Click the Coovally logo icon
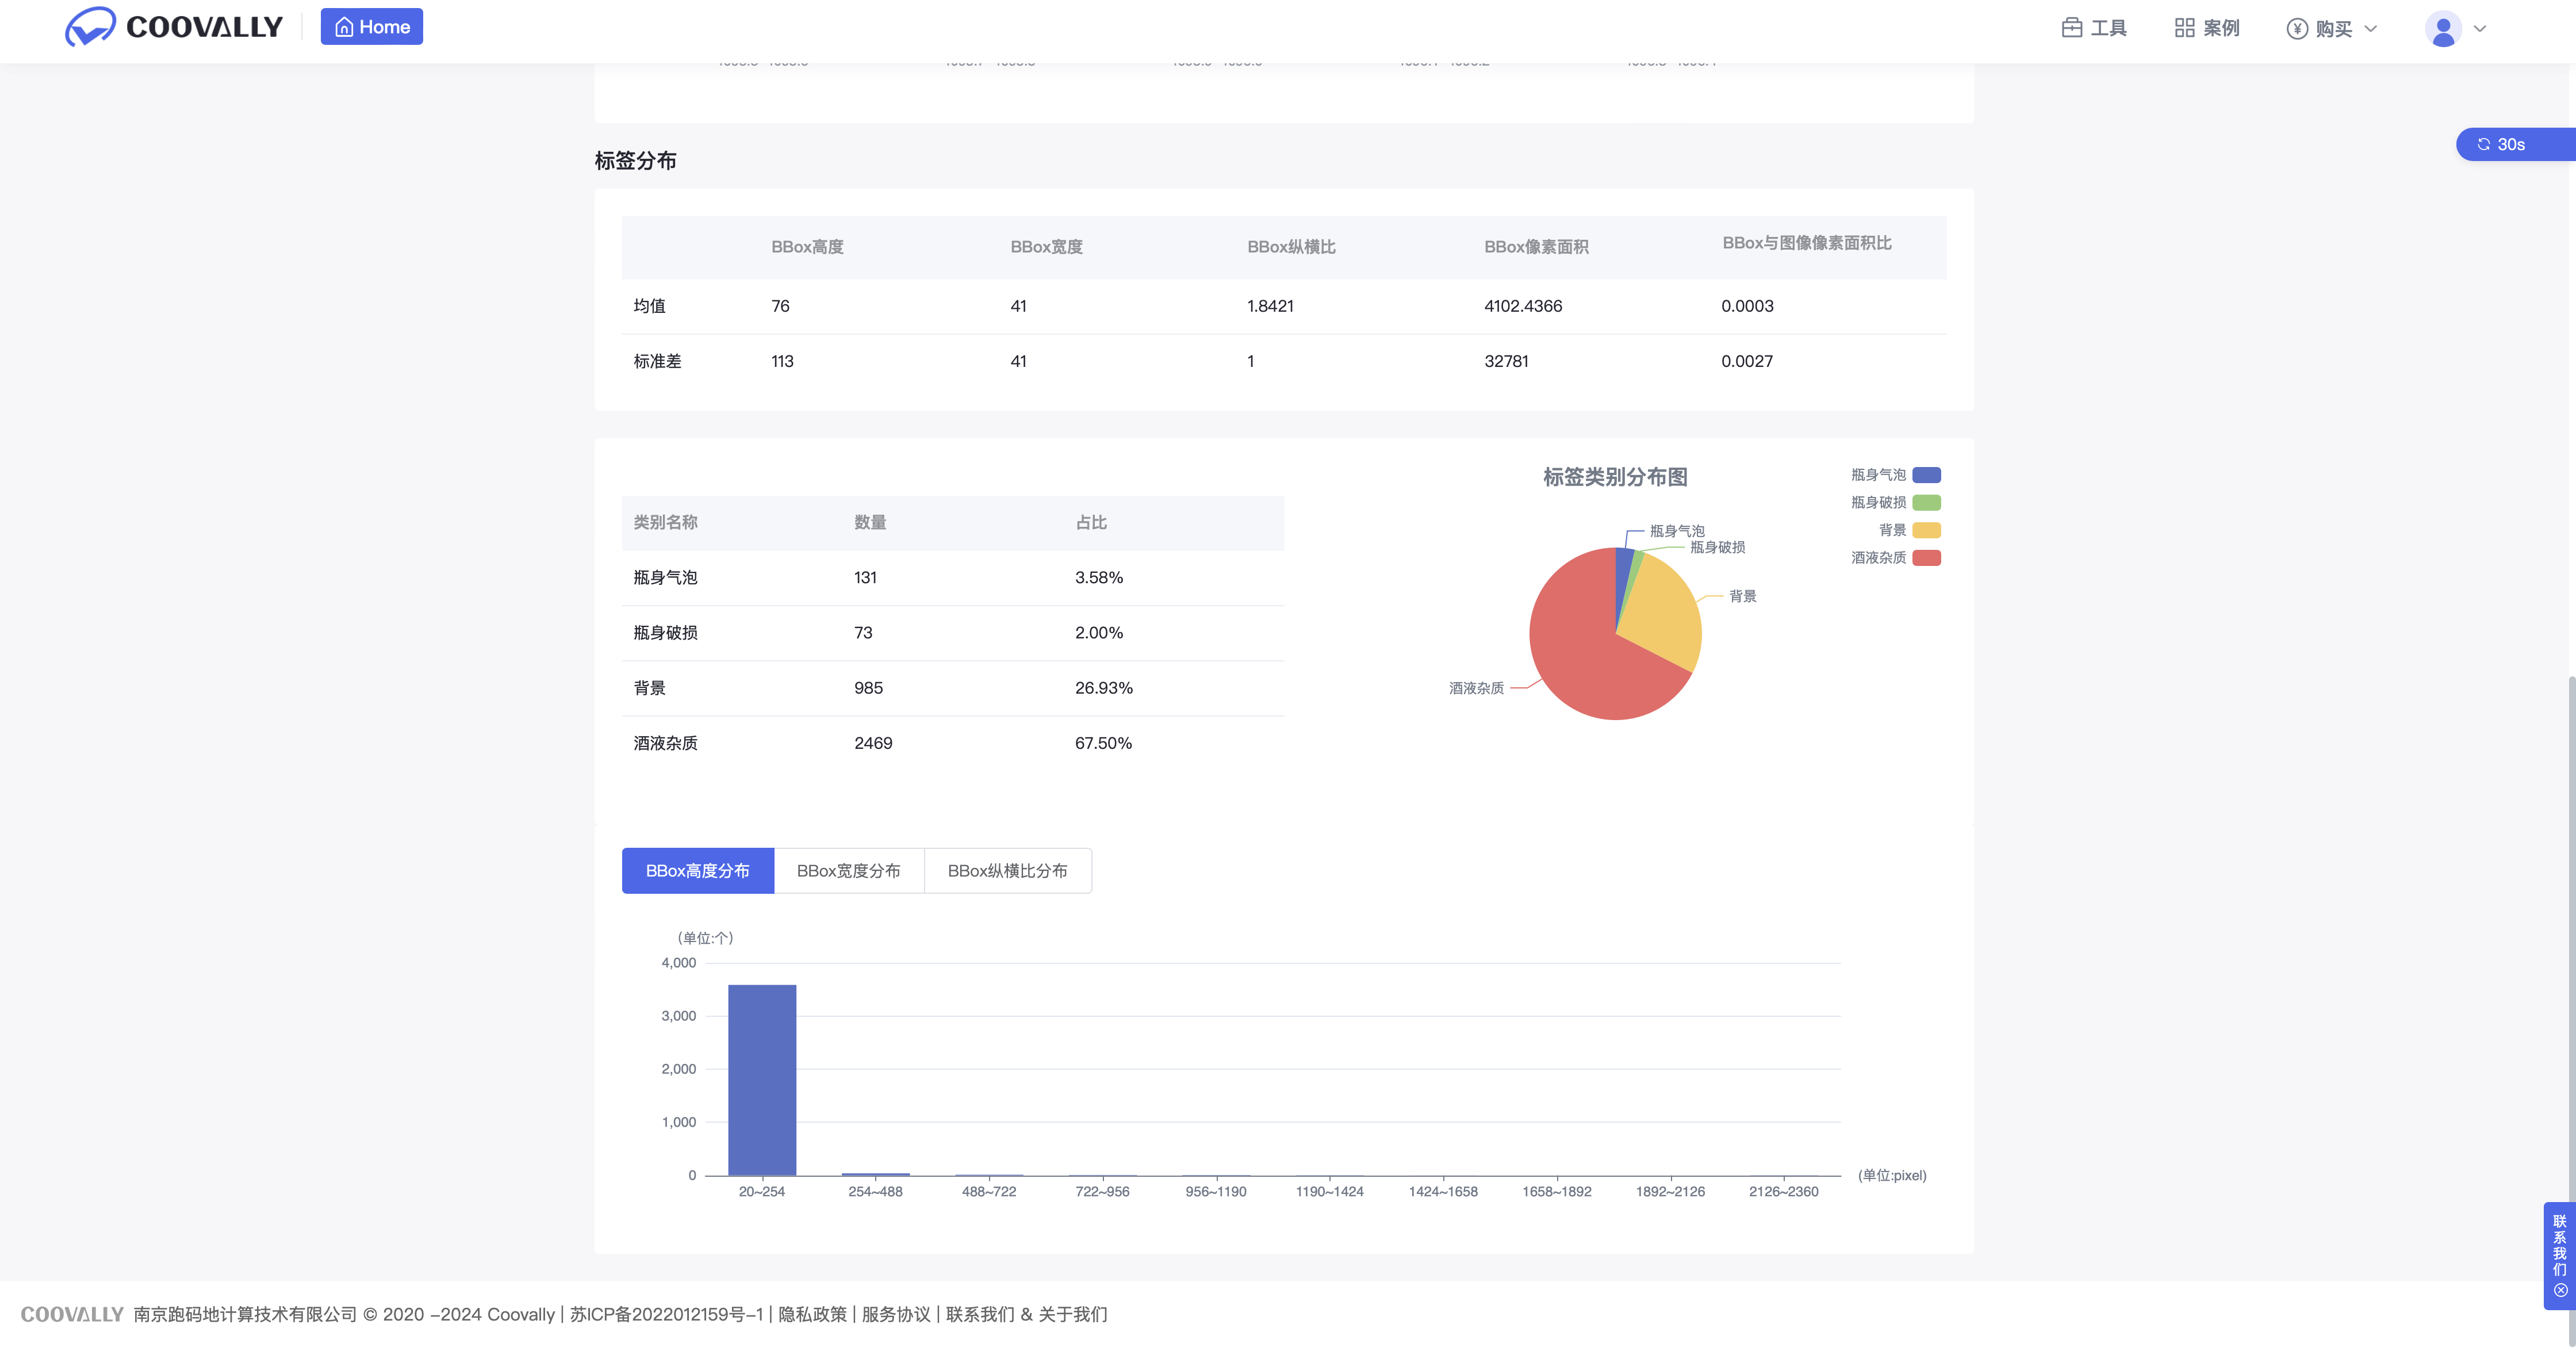This screenshot has height=1347, width=2576. [x=90, y=27]
